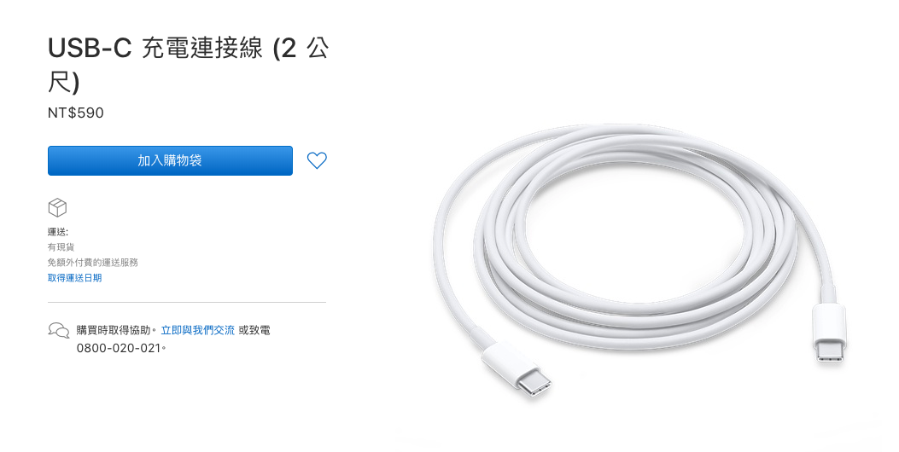Start a chat via 立即與我們交流 link

[x=198, y=330]
